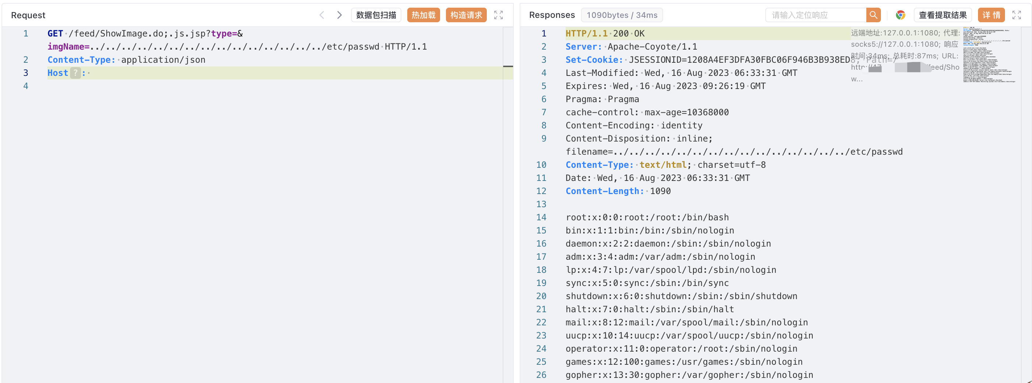Click the Content-Type header in request
The width and height of the screenshot is (1032, 383).
click(x=81, y=60)
